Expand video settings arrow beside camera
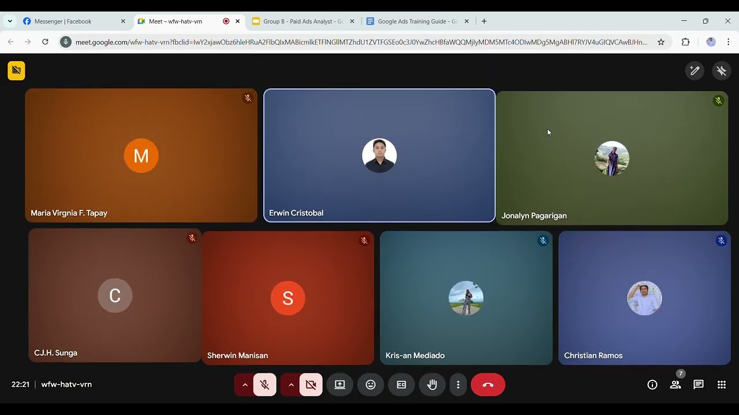 click(x=291, y=384)
